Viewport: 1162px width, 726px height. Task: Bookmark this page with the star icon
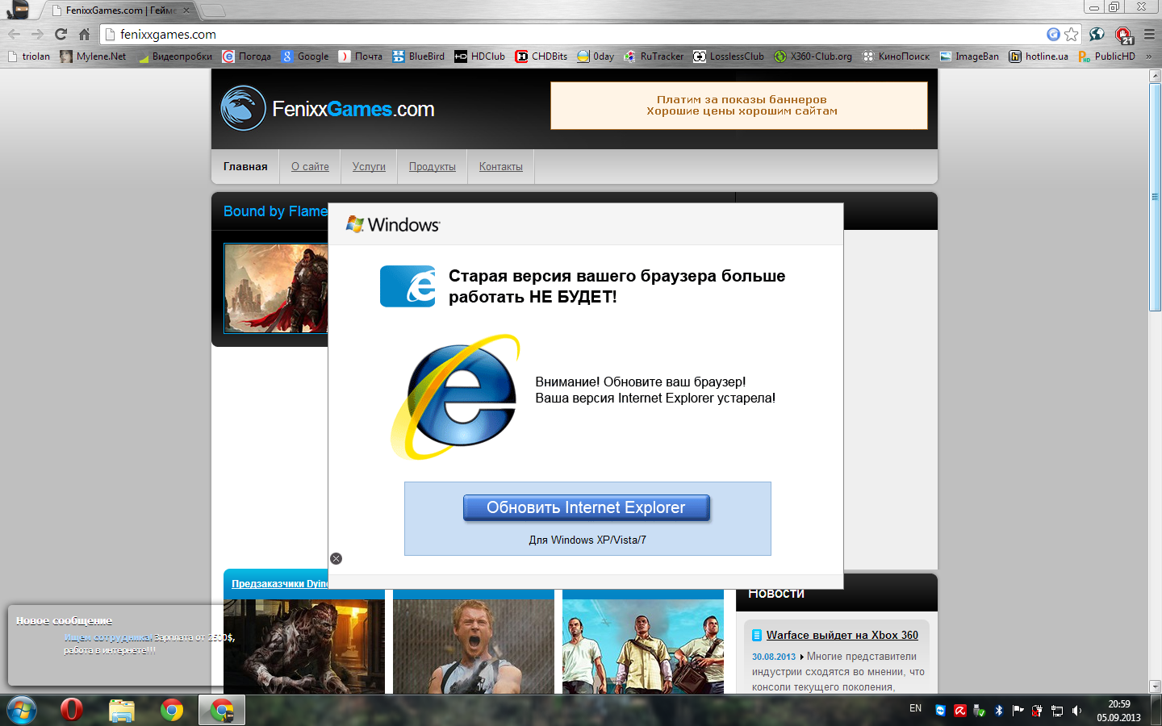click(x=1071, y=34)
